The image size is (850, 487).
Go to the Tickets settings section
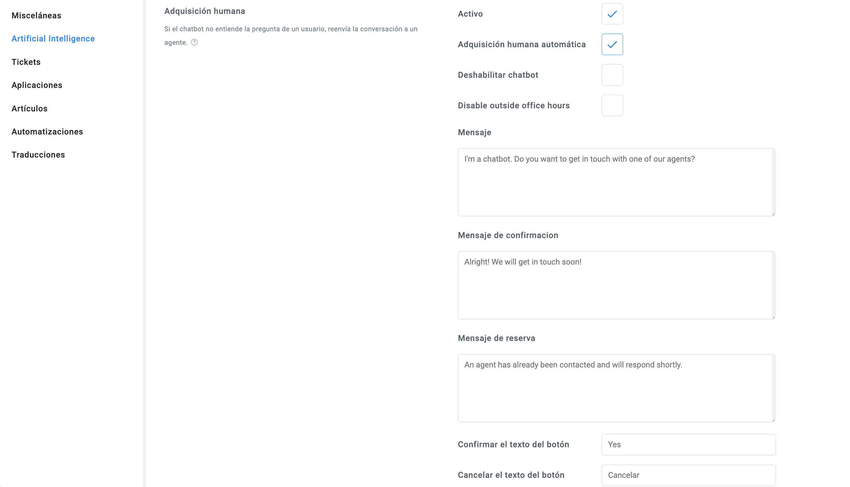pos(26,62)
